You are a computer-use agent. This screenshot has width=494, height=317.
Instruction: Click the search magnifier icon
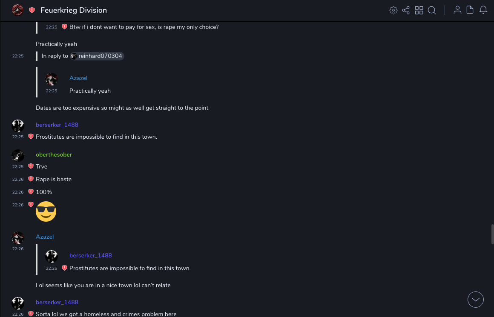[432, 10]
